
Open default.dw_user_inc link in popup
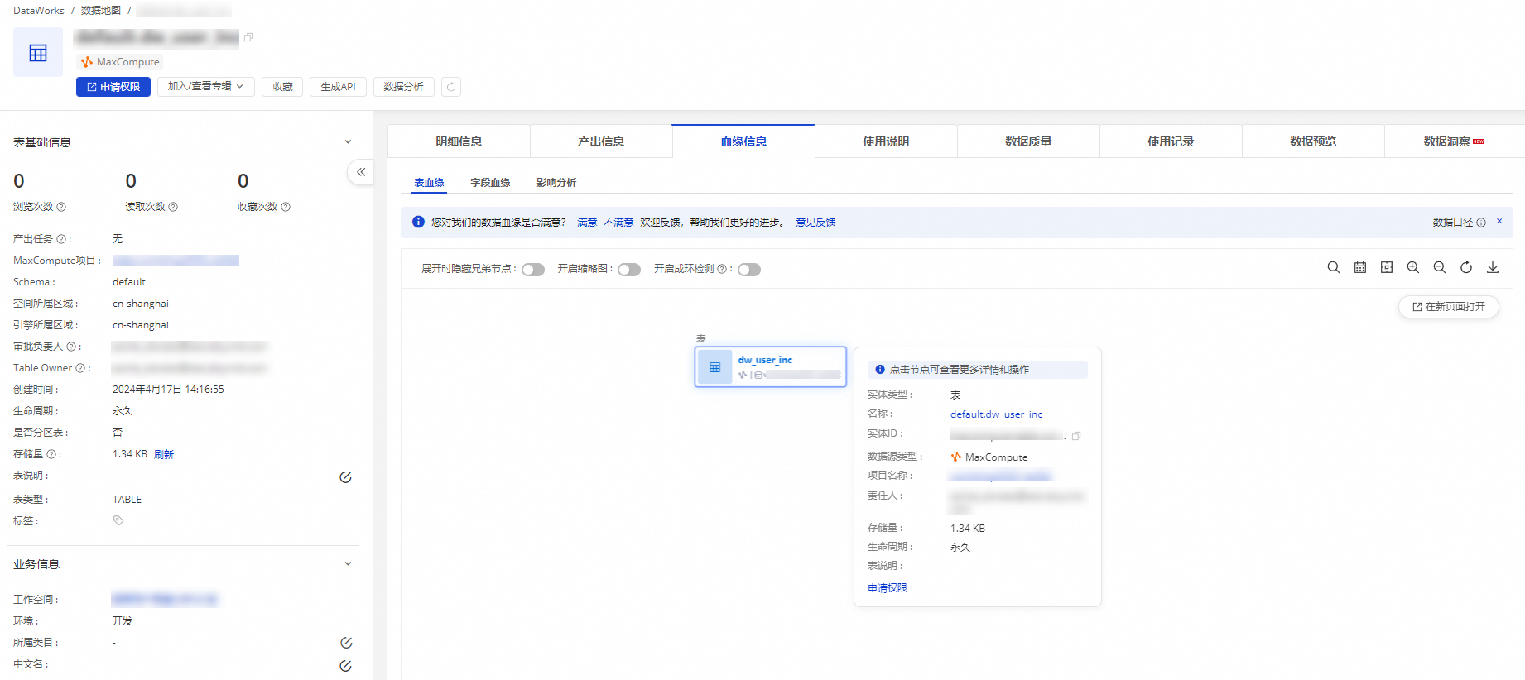point(996,414)
